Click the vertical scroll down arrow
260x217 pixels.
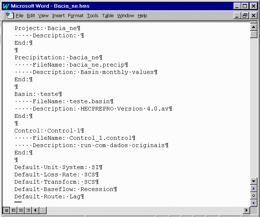(x=253, y=181)
